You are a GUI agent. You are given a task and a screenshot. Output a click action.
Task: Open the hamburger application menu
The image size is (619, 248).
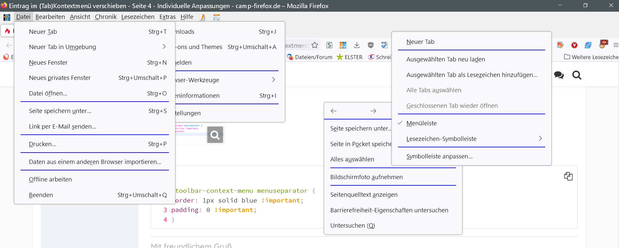coord(615,45)
